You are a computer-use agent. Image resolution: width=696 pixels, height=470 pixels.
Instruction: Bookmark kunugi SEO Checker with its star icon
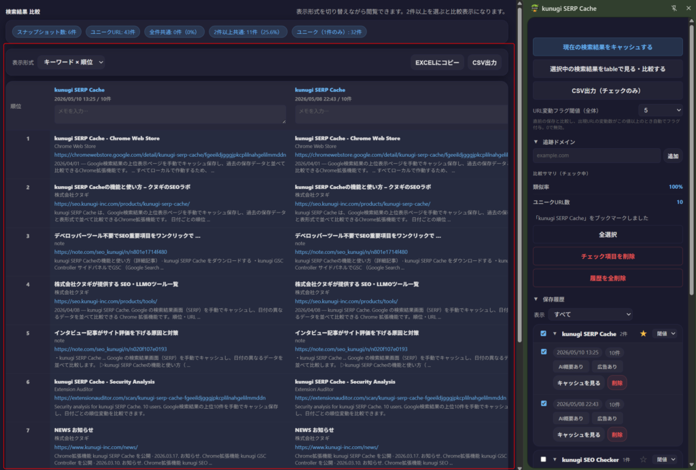tap(643, 459)
